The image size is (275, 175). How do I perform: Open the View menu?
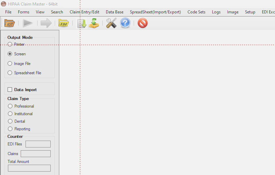[40, 12]
